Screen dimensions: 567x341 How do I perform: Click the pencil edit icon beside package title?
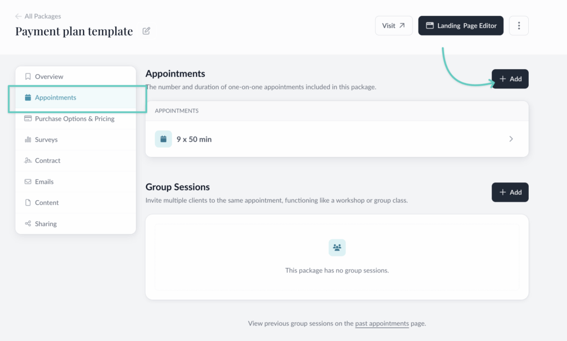pyautogui.click(x=146, y=31)
